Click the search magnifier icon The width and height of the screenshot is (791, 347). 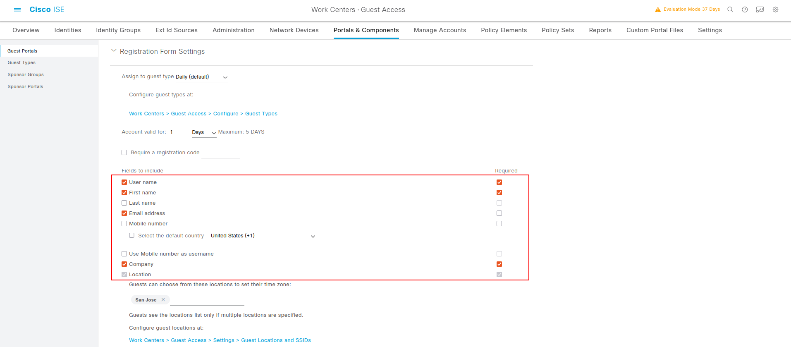tap(730, 10)
